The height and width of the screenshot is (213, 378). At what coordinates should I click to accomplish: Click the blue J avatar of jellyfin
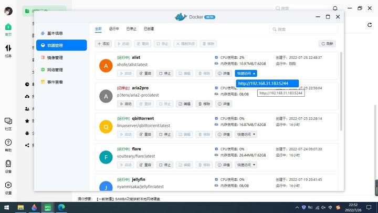tap(106, 186)
